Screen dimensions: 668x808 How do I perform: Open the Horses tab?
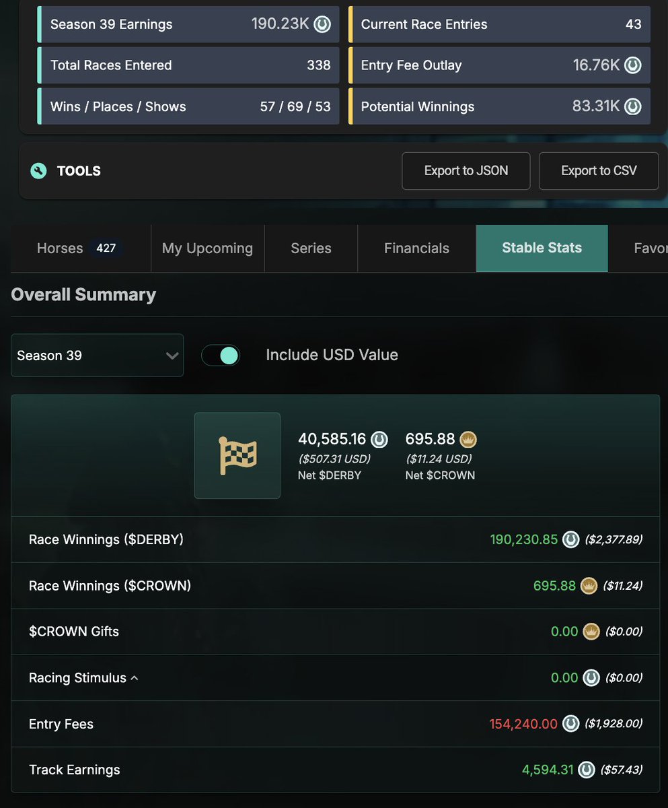point(81,248)
